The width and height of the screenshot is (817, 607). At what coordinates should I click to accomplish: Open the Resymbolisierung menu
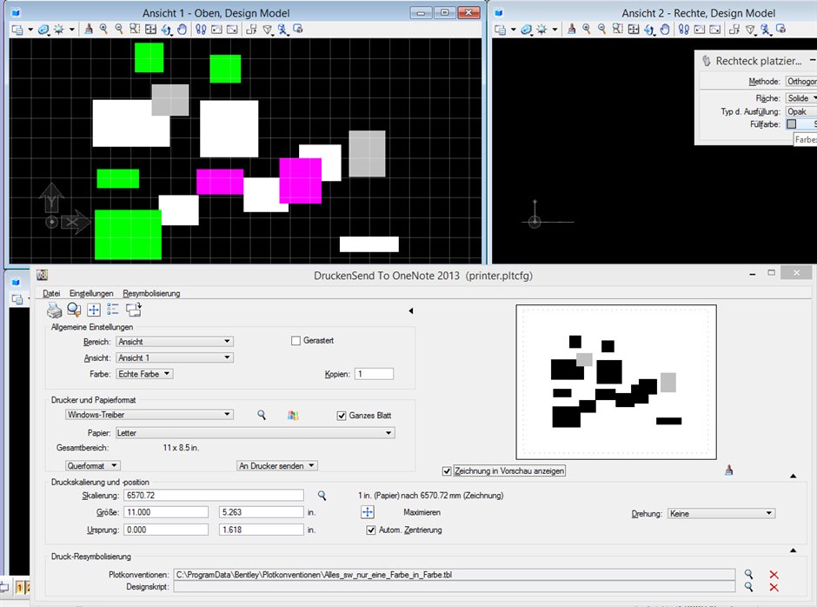coord(151,293)
